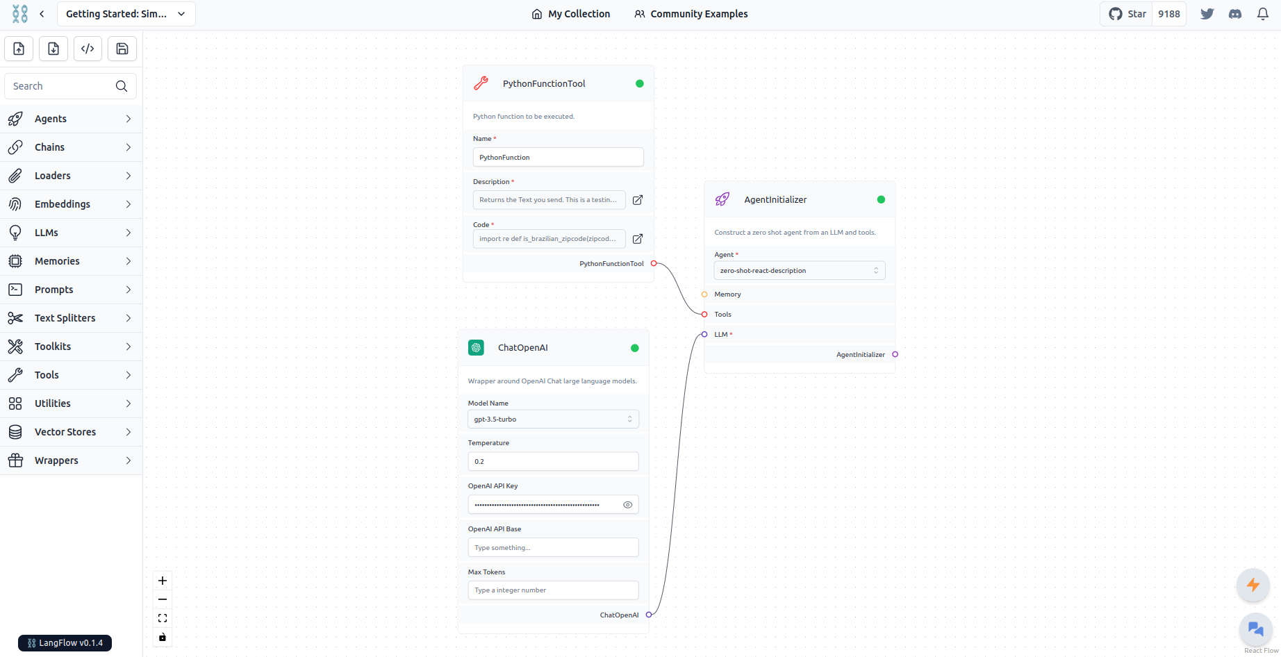Click the React Flow attribution link
Screen dimensions: 1281x657
point(1262,651)
